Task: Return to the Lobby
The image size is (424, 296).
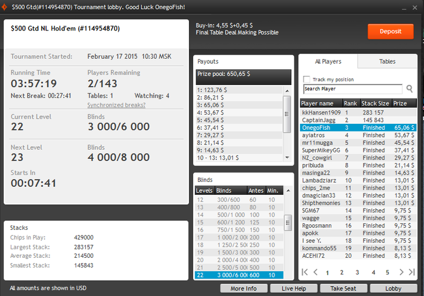Action: [x=394, y=288]
